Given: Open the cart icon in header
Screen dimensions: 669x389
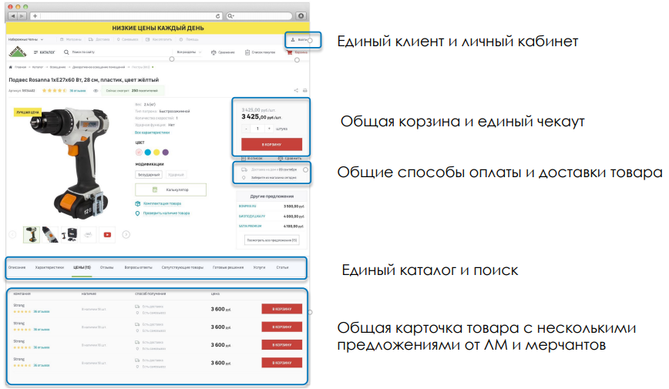Looking at the screenshot, I should point(291,52).
